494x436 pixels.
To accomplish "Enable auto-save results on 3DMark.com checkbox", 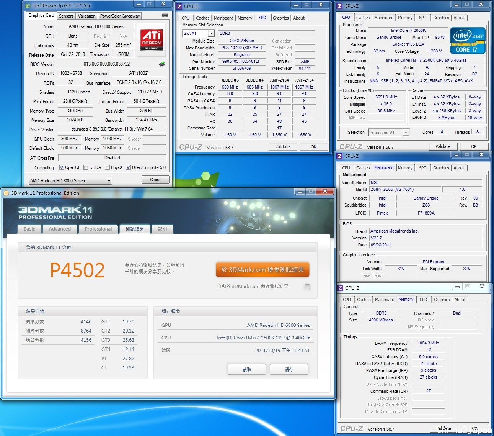I will pos(307,287).
